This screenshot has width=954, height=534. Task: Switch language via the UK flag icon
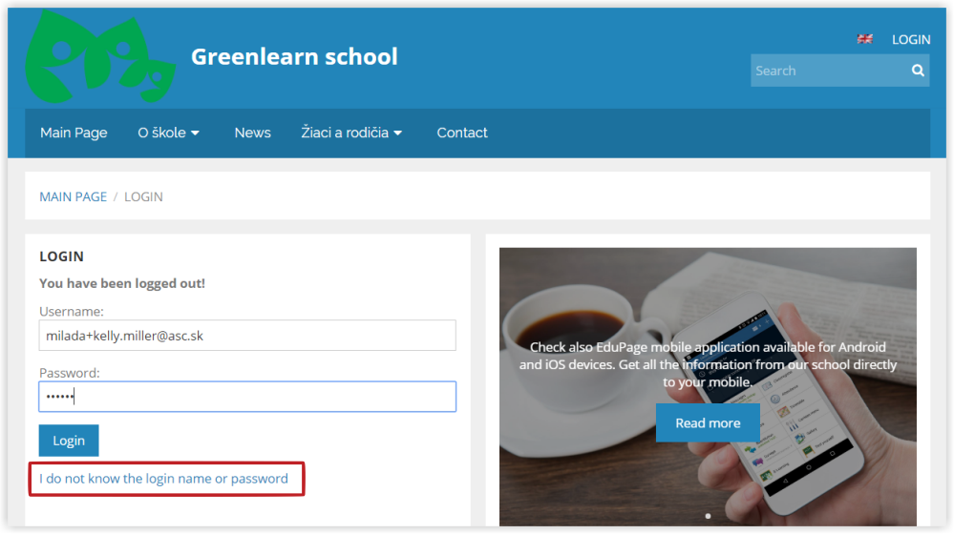864,39
